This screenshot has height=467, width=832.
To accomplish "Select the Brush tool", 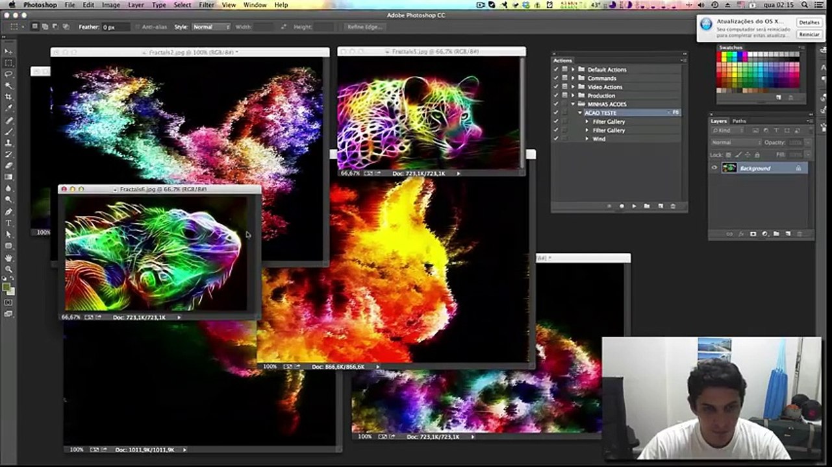I will pyautogui.click(x=9, y=132).
